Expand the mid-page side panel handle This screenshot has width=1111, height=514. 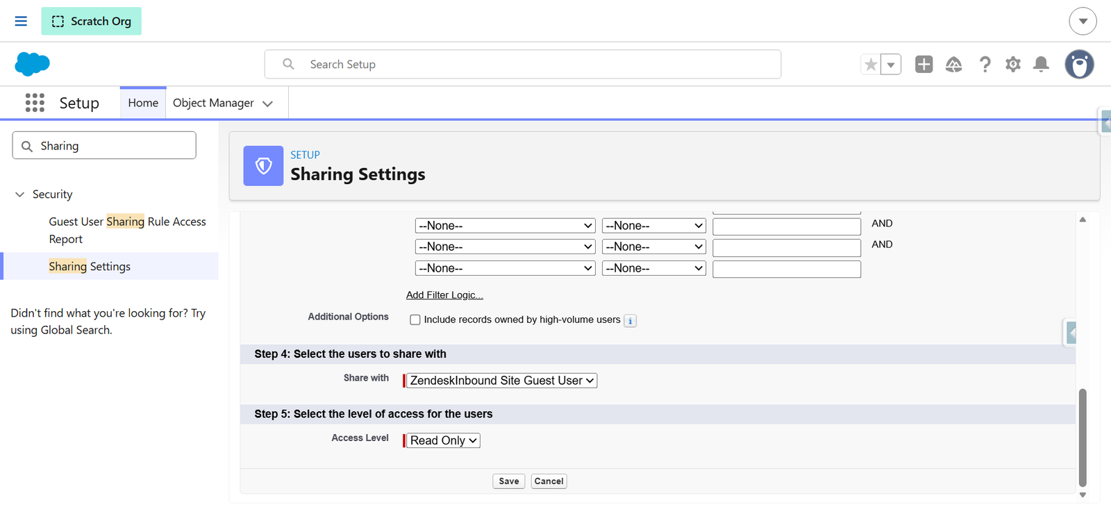1071,333
